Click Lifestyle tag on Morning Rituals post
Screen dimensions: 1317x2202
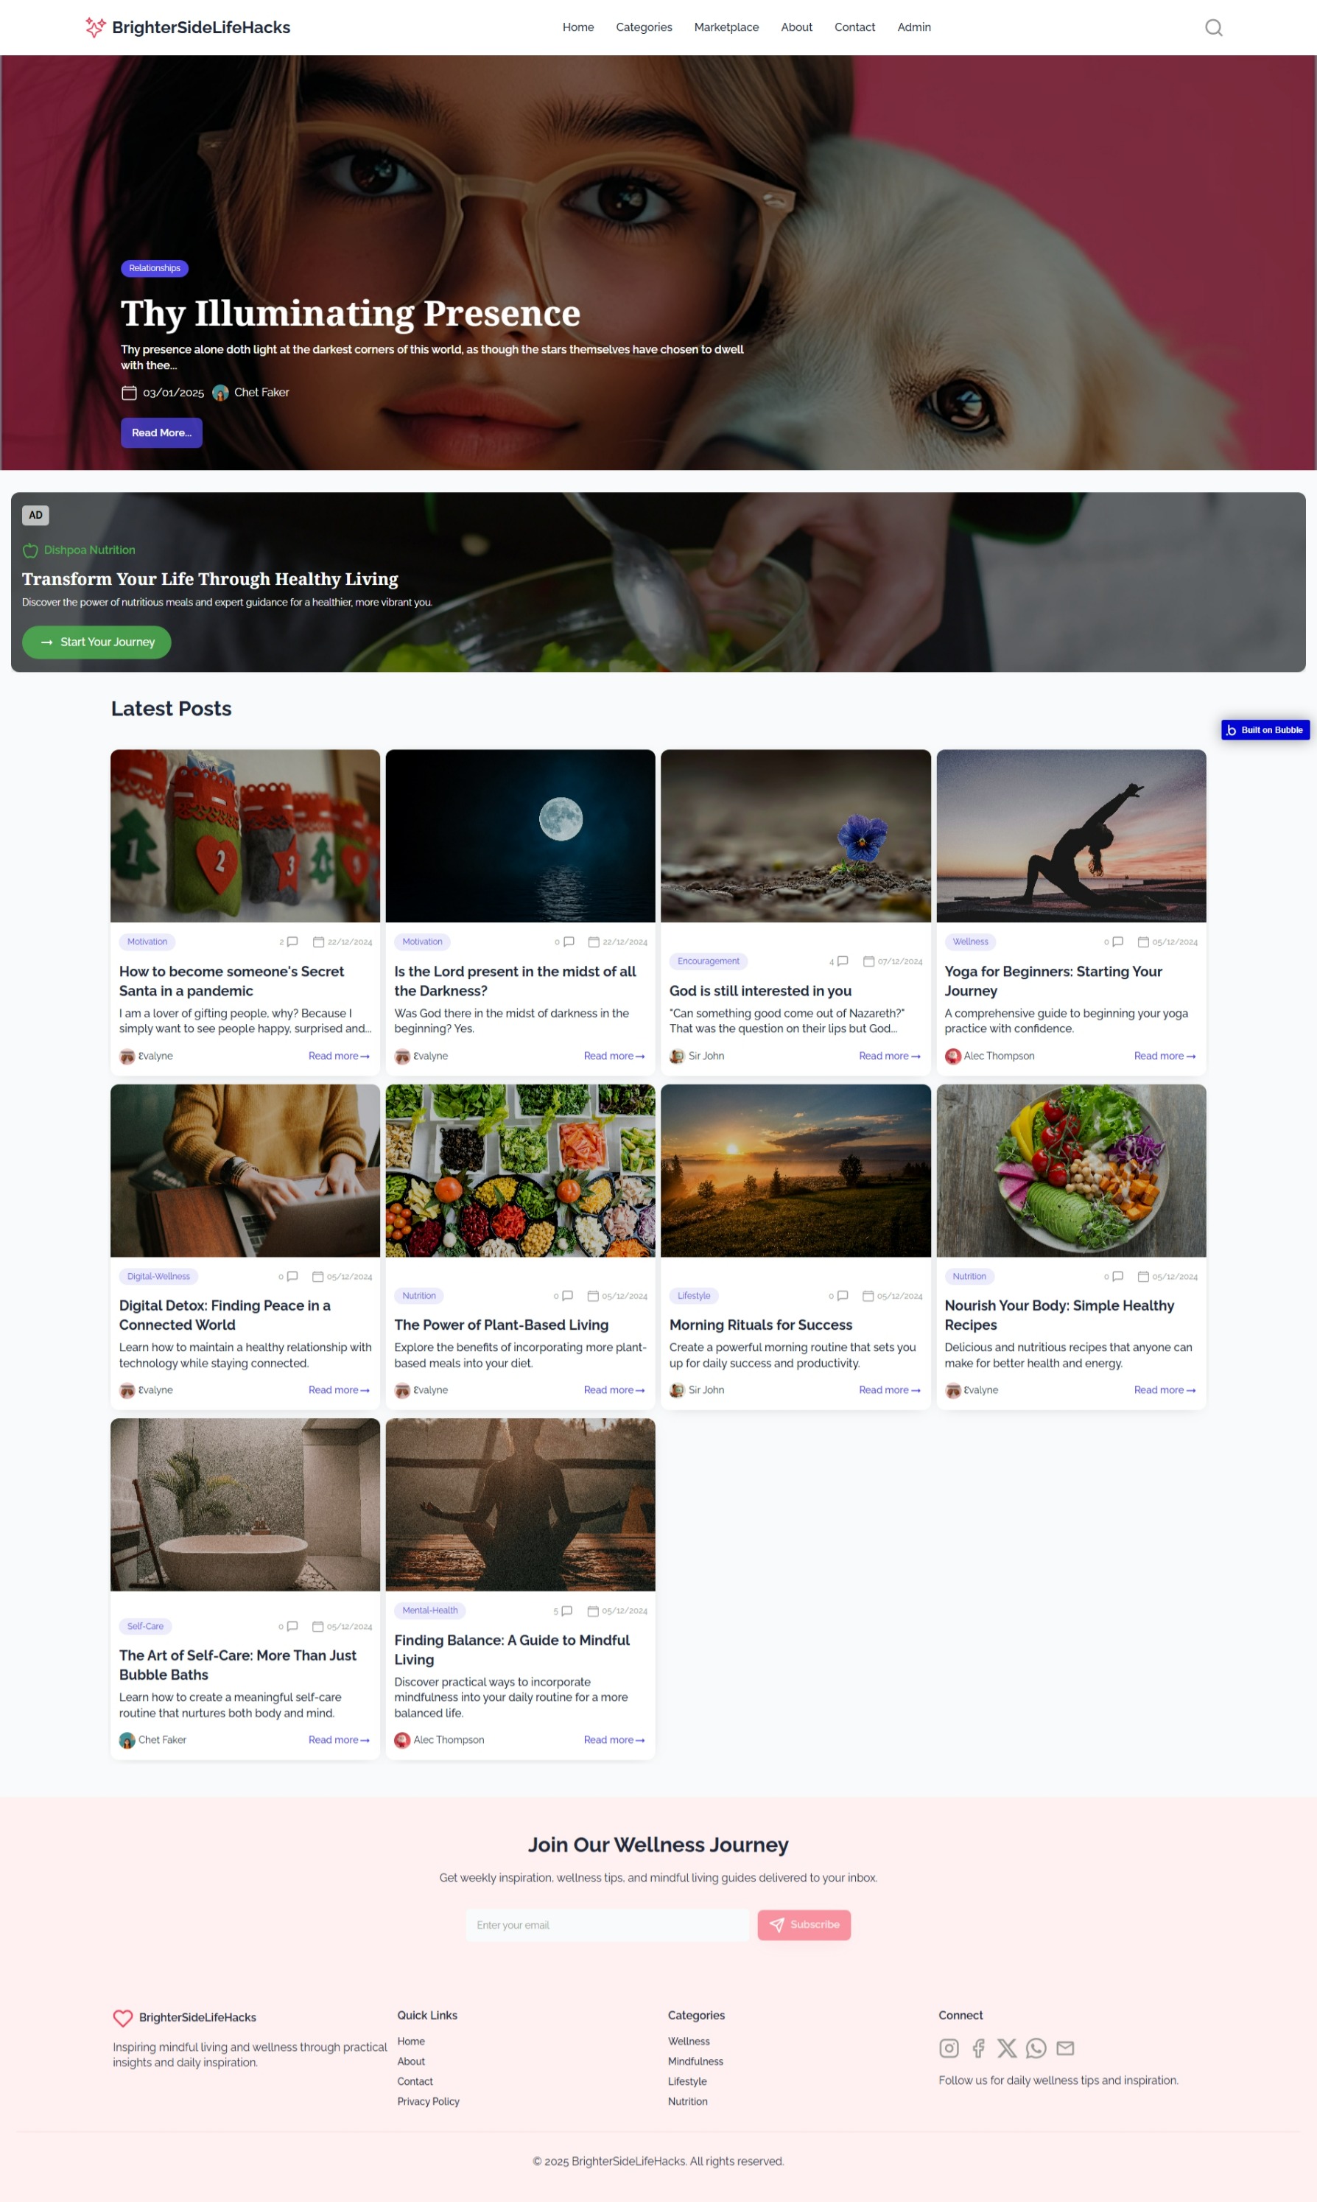tap(694, 1296)
